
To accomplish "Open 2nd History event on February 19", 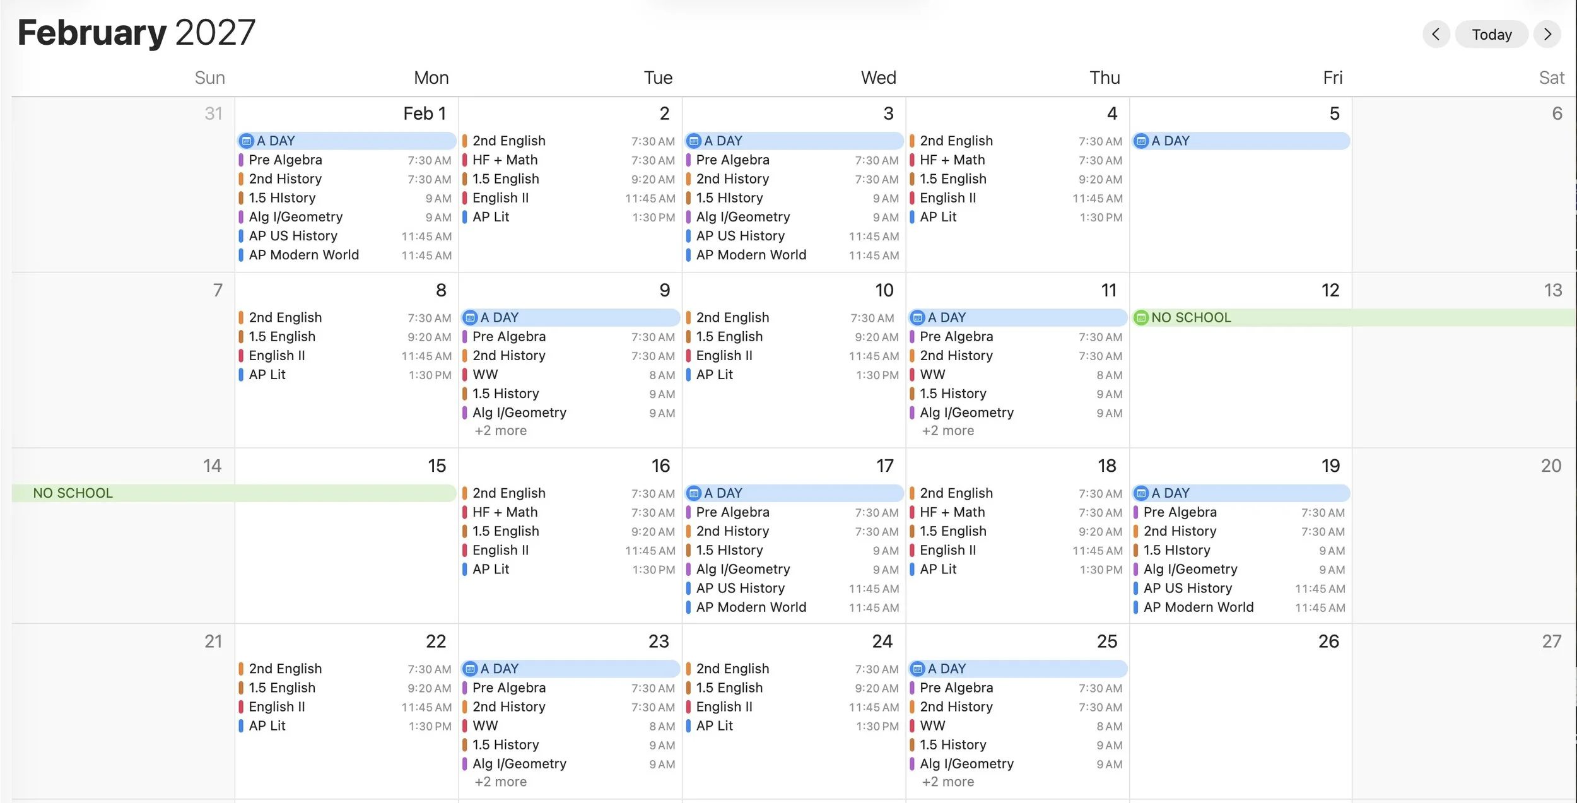I will [1240, 531].
